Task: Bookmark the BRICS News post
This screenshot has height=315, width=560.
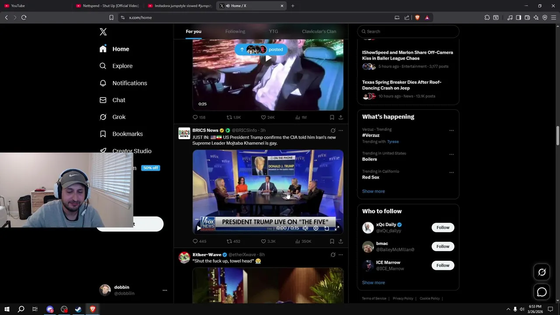Action: pos(332,241)
